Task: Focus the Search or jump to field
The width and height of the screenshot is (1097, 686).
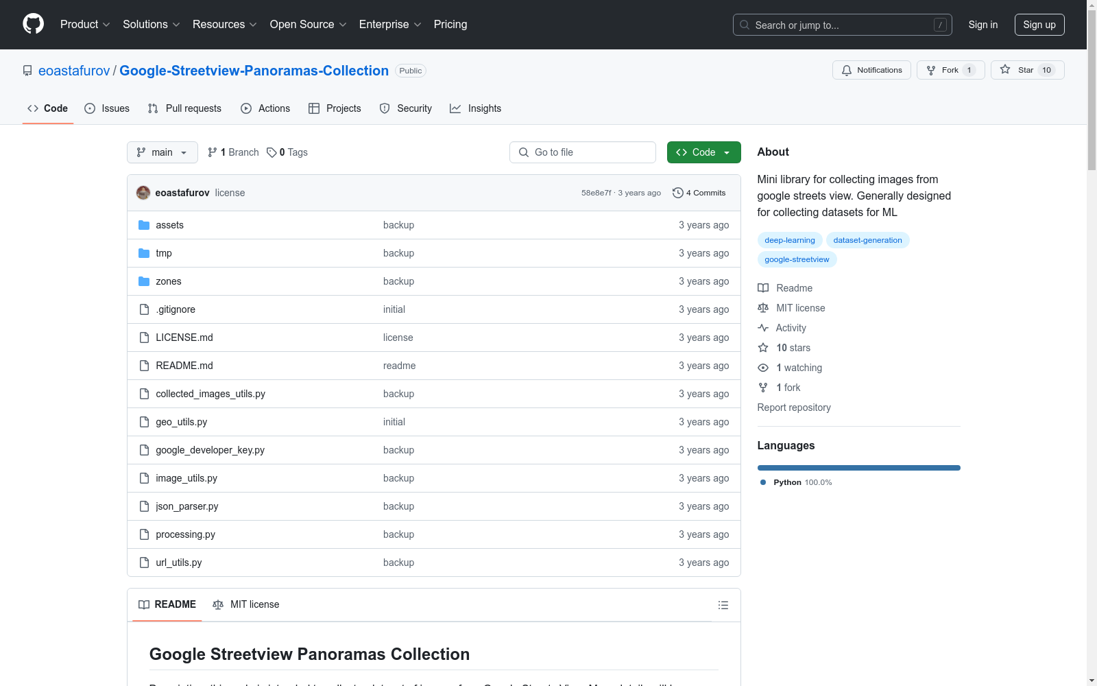Action: [x=843, y=25]
